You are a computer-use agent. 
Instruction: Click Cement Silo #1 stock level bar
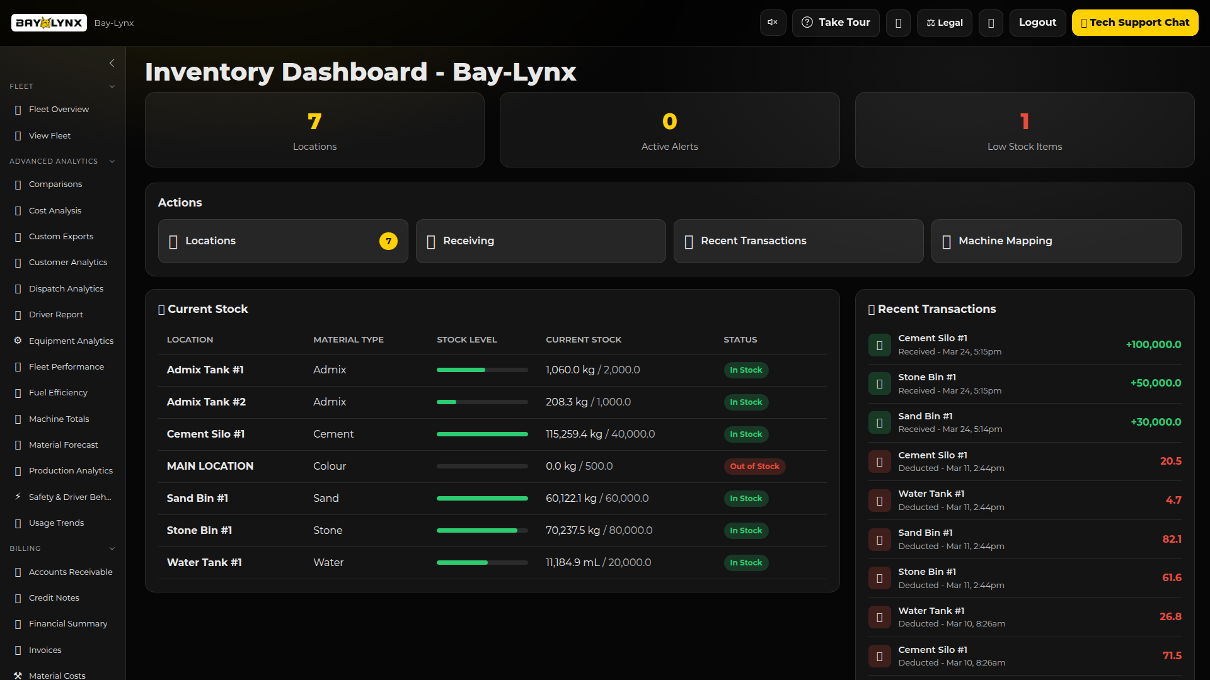(482, 434)
